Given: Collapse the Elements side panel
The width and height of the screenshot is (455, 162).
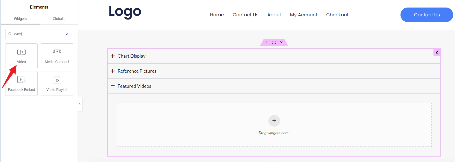Looking at the screenshot, I should point(80,104).
